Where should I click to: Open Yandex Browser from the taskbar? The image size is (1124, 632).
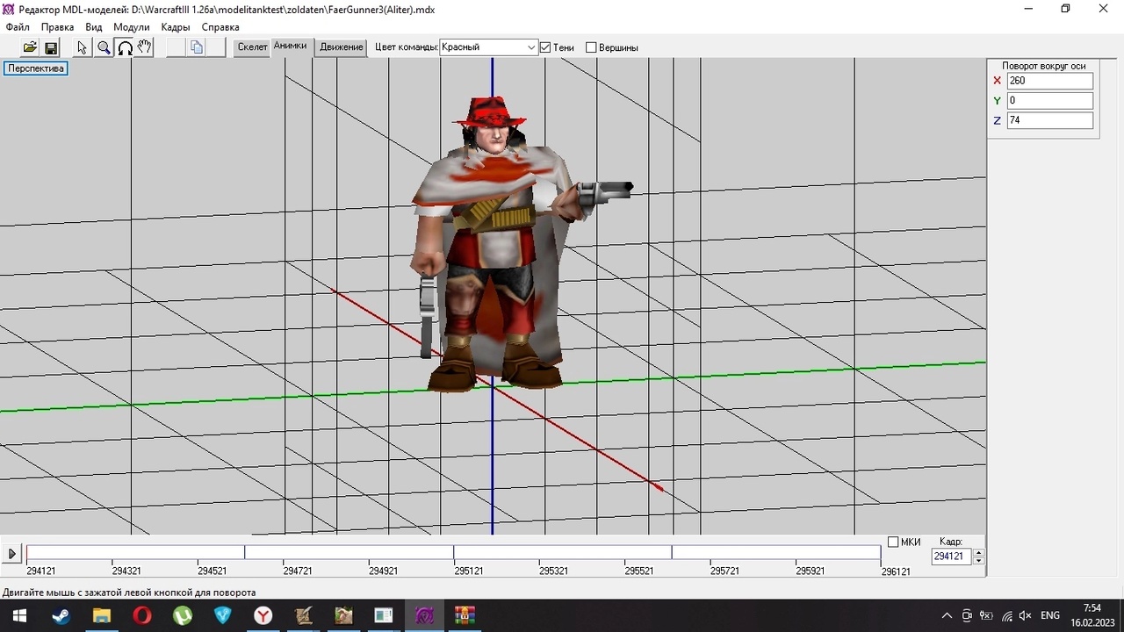(x=263, y=615)
